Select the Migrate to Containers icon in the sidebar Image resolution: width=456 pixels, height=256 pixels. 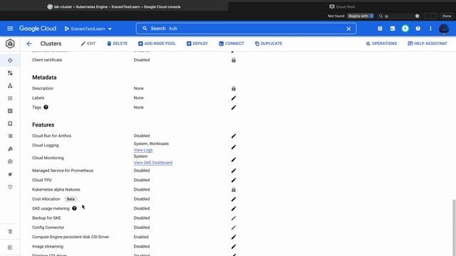click(x=10, y=149)
